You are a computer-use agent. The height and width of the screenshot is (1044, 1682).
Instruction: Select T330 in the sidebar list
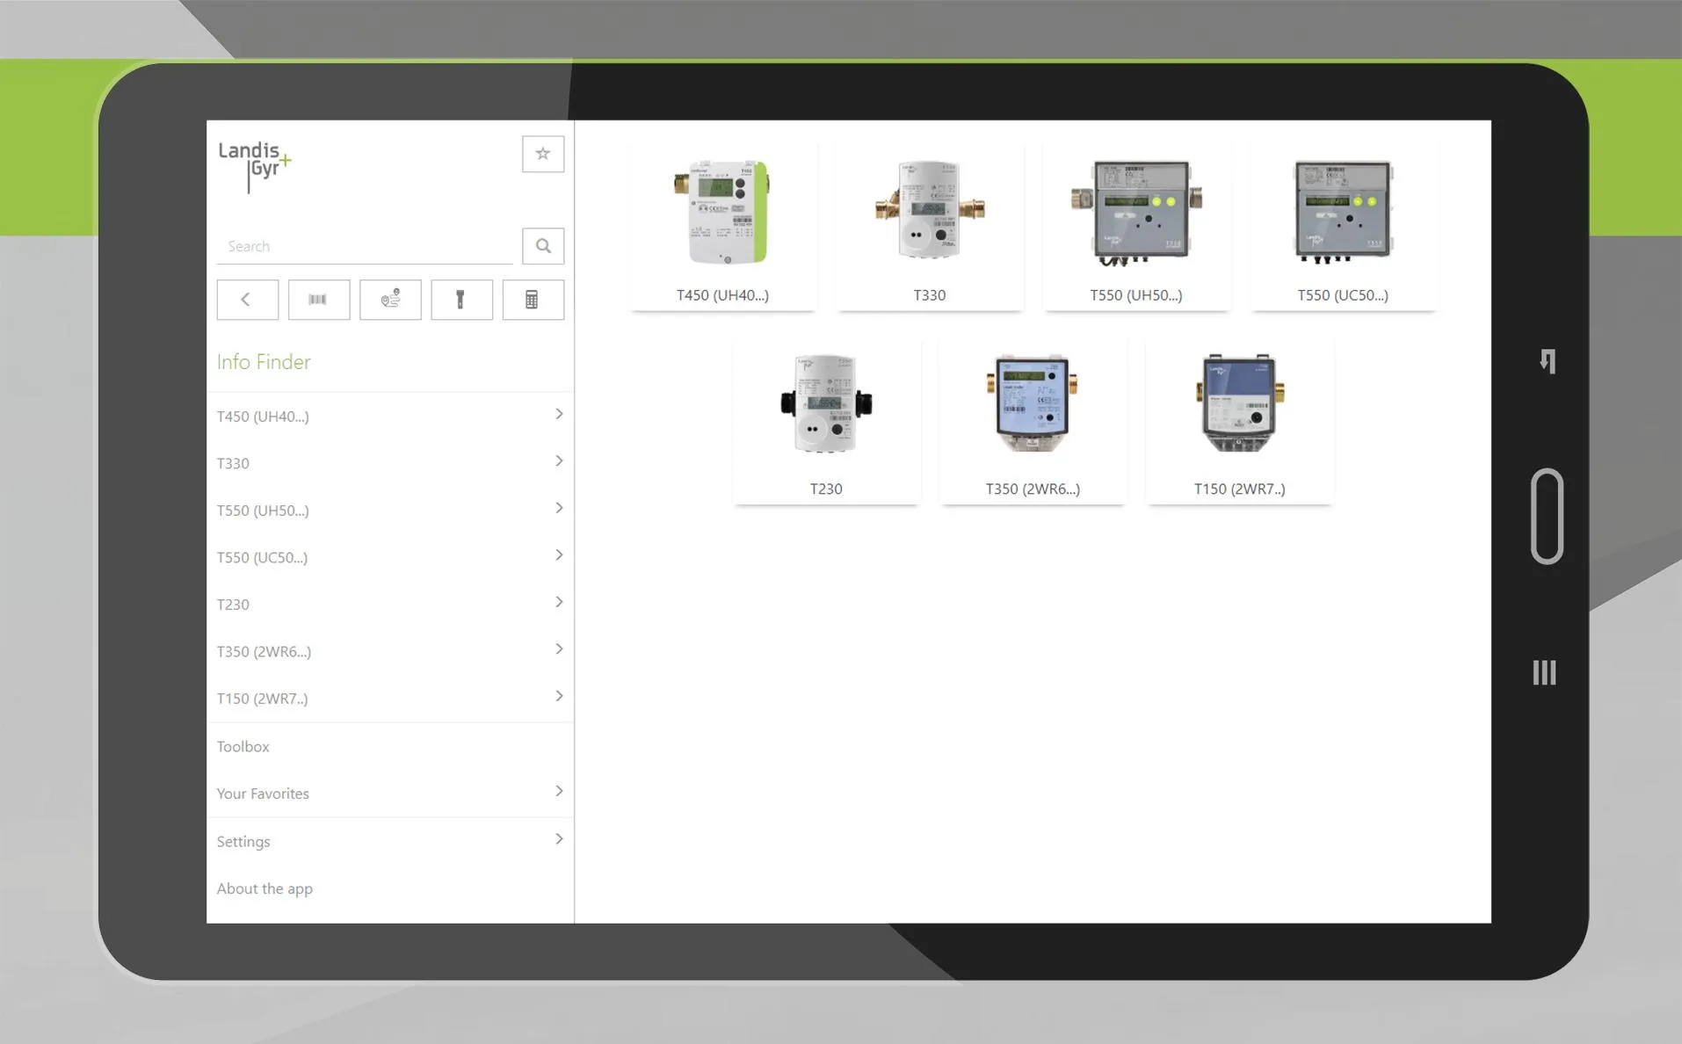point(390,463)
